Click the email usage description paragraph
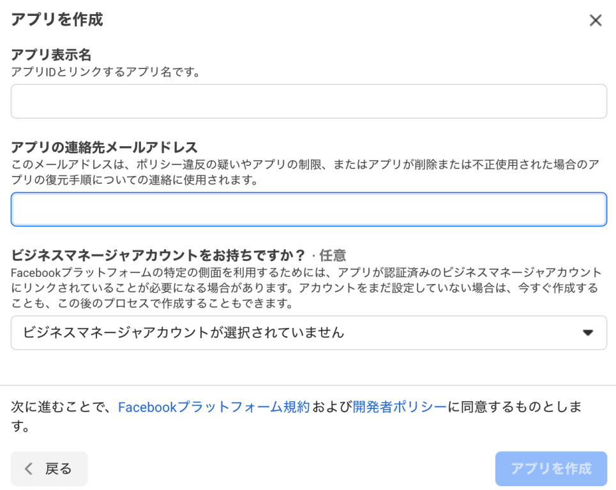 (x=305, y=172)
